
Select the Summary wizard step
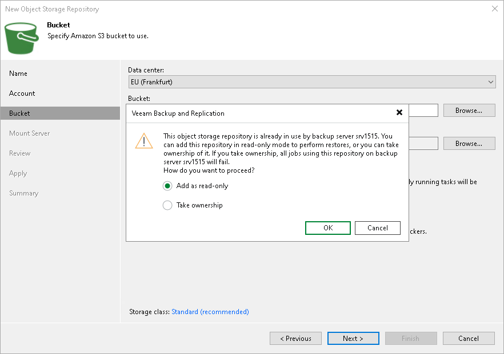24,193
